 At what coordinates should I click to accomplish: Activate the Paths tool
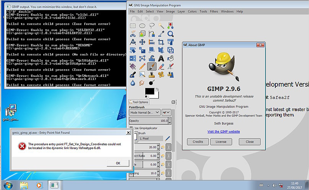151,34
